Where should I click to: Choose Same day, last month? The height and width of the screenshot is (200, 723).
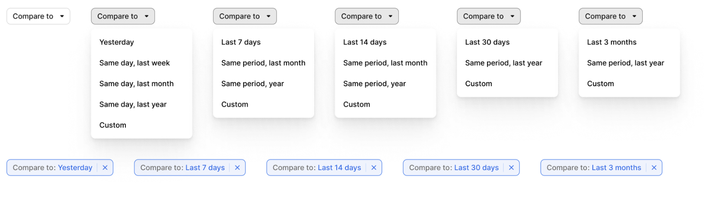(136, 84)
